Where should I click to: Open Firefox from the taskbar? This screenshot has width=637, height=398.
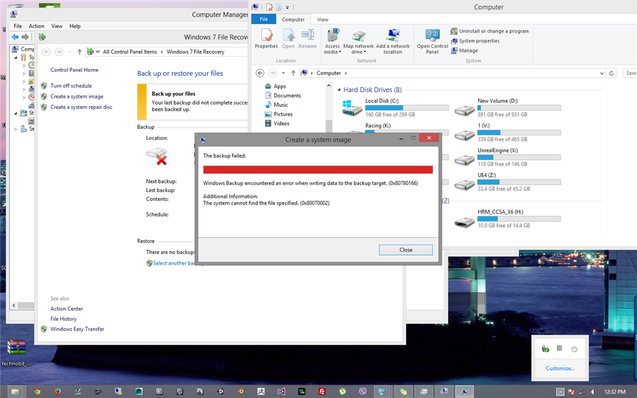(x=58, y=392)
